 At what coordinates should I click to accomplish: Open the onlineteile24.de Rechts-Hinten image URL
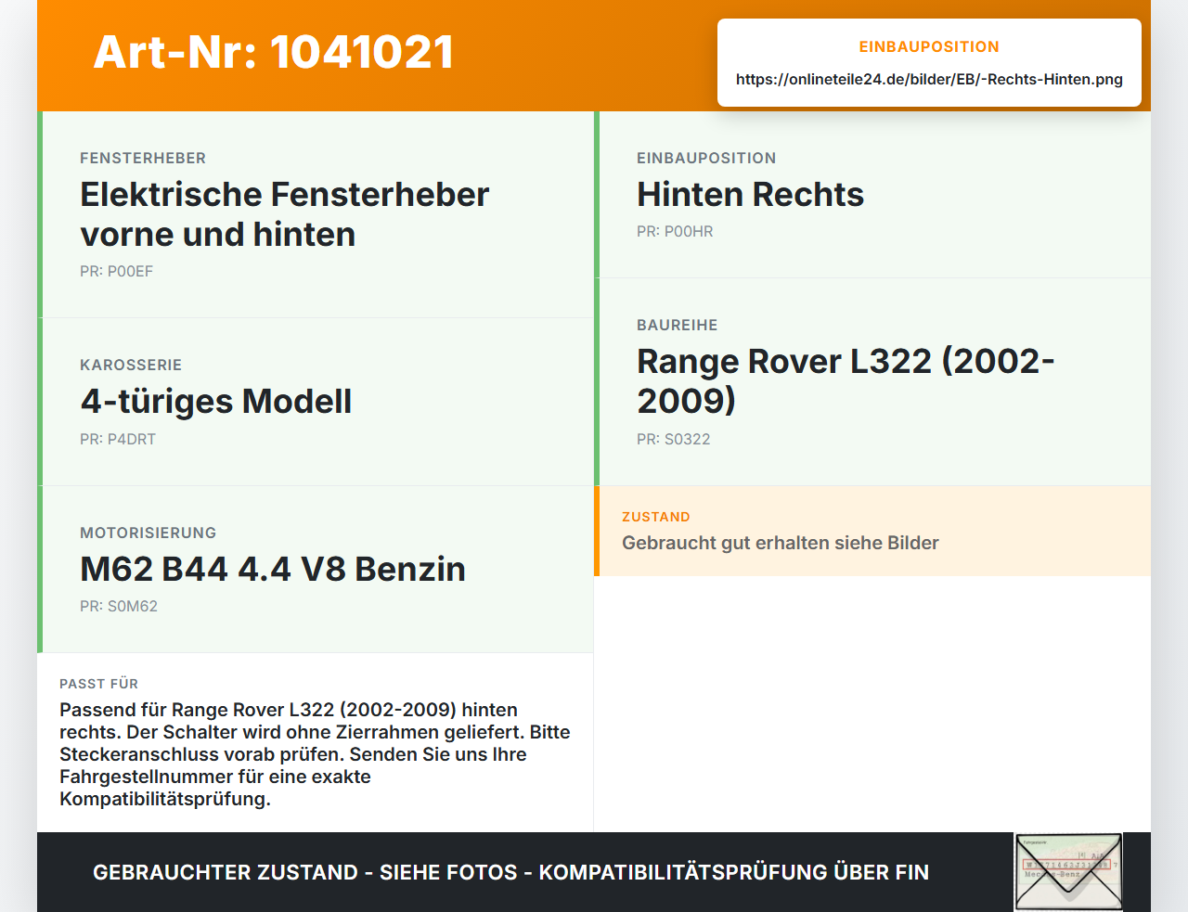[929, 79]
